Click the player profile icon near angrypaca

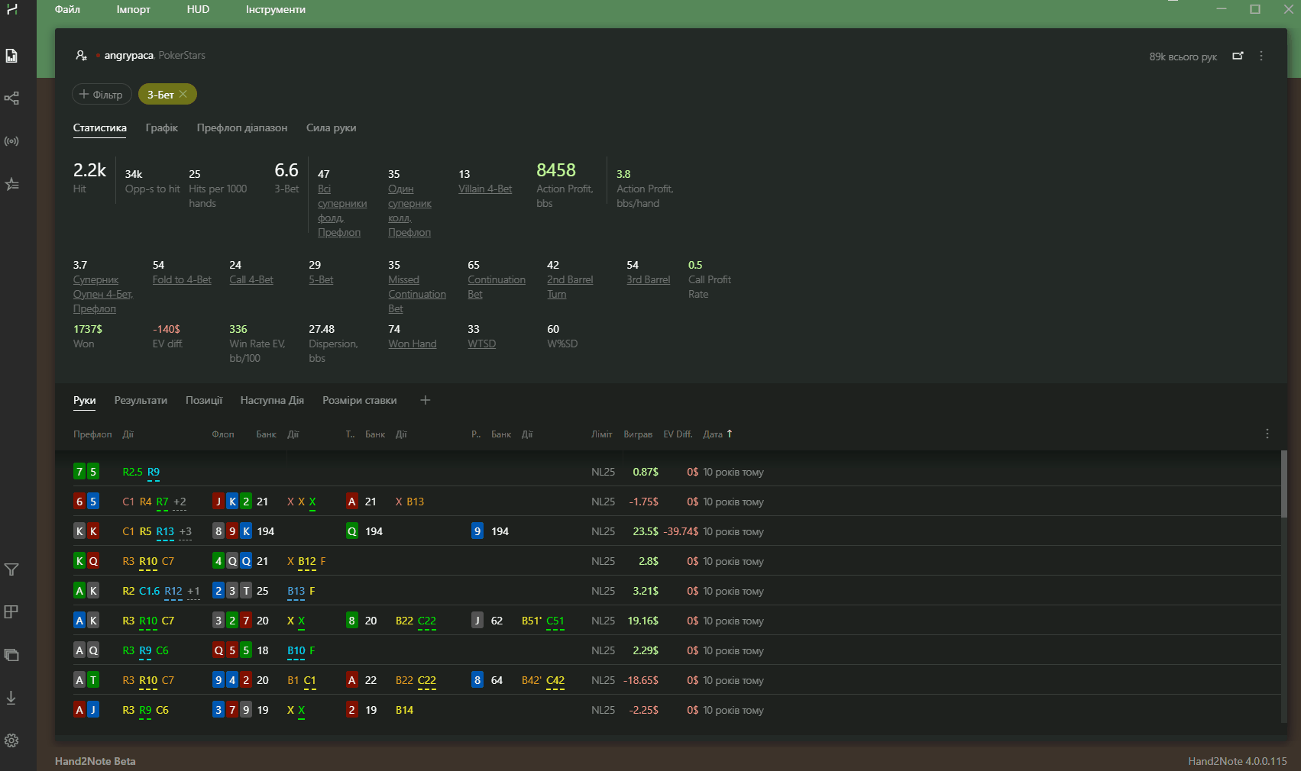point(81,55)
